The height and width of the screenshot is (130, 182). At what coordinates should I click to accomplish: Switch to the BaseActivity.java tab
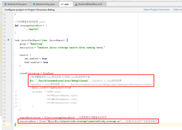click(45, 4)
